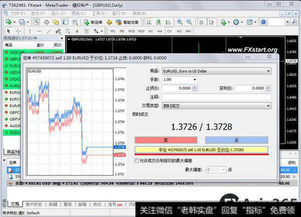Adjust the 止损价 stop loss spinner
This screenshot has width=301, height=217.
[195, 88]
